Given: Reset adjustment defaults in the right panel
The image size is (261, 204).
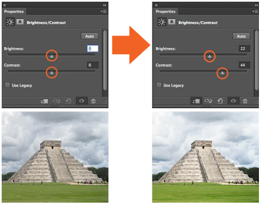Looking at the screenshot, I should tap(220, 101).
